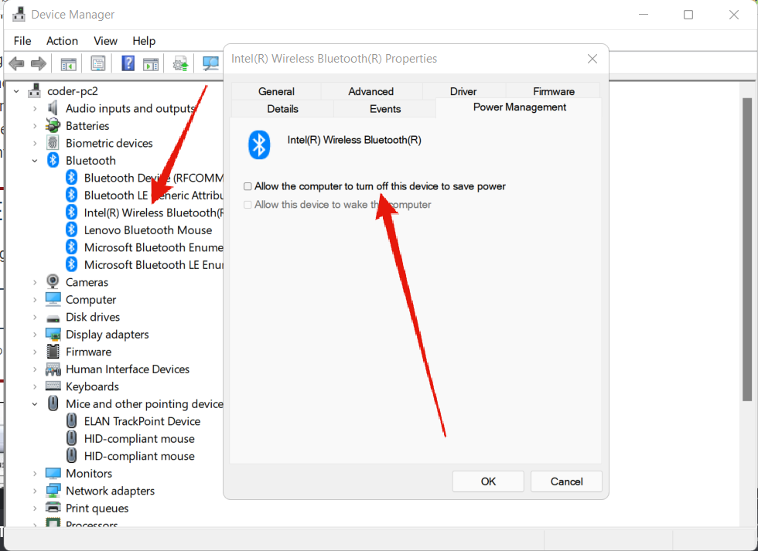The height and width of the screenshot is (551, 758).
Task: Click the blue Help toolbar icon
Action: (x=128, y=63)
